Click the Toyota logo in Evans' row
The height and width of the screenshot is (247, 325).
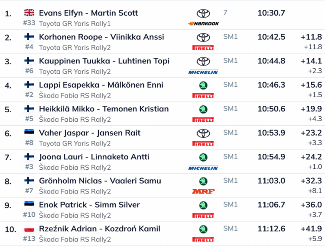click(x=203, y=14)
